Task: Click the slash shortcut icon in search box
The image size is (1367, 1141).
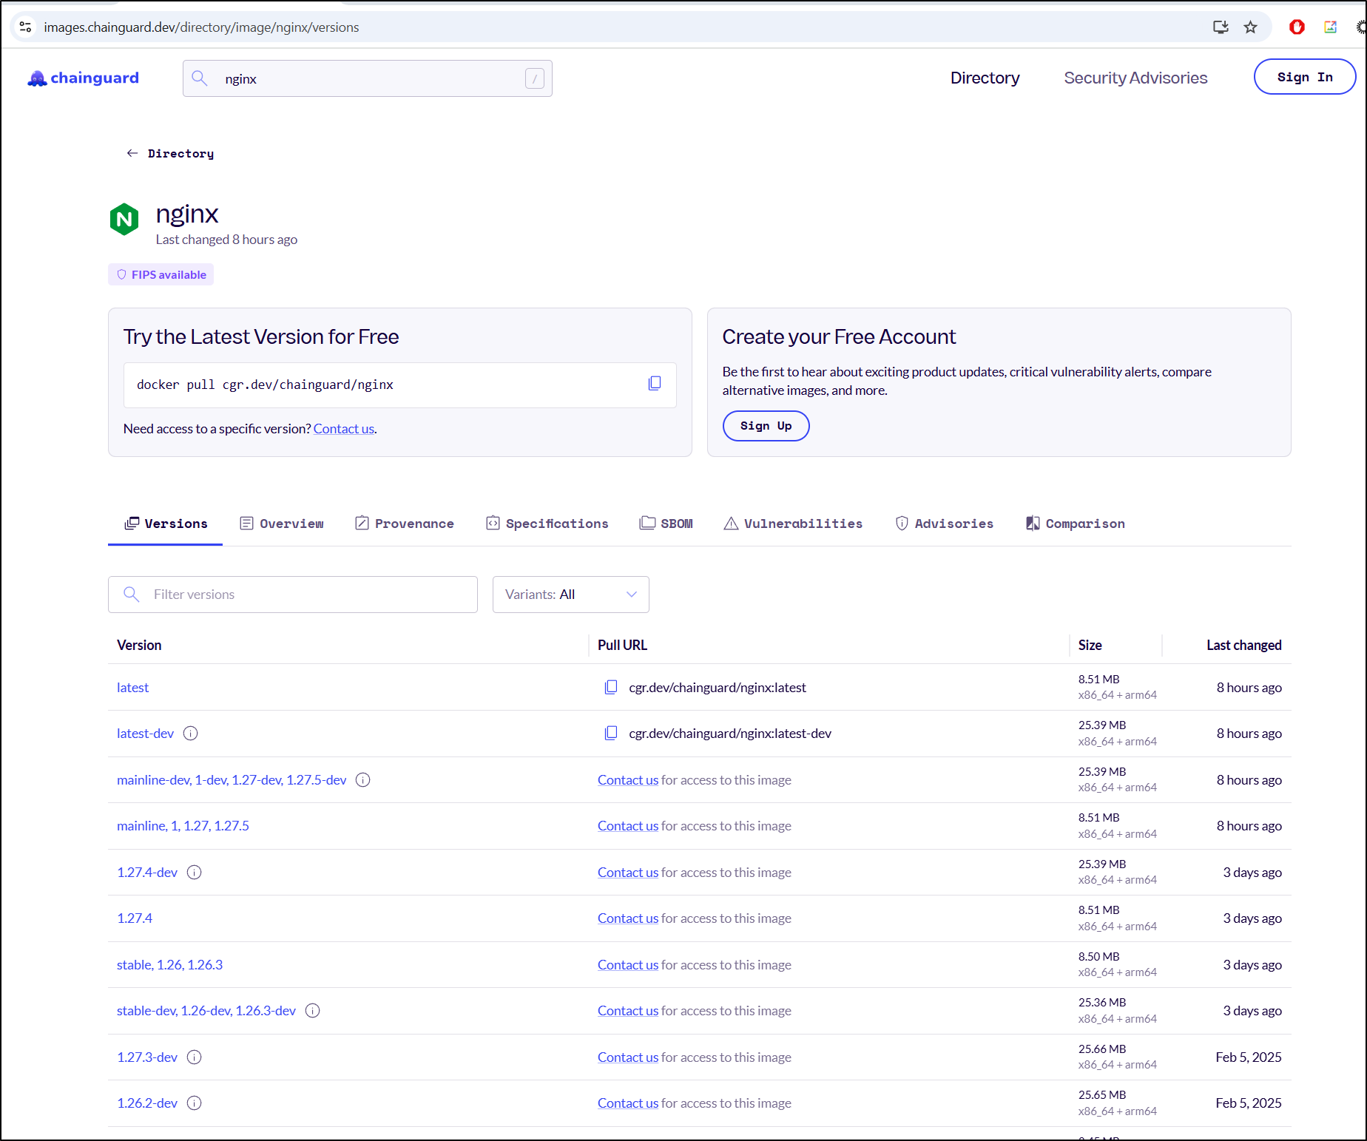Action: 535,78
